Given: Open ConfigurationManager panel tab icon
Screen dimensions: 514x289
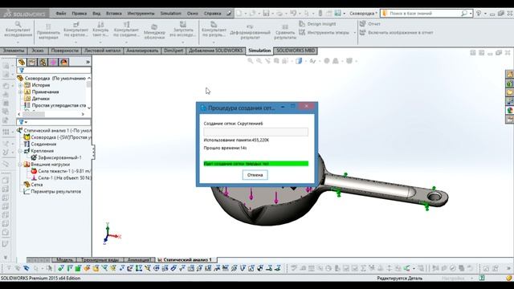Looking at the screenshot, I should (43, 62).
